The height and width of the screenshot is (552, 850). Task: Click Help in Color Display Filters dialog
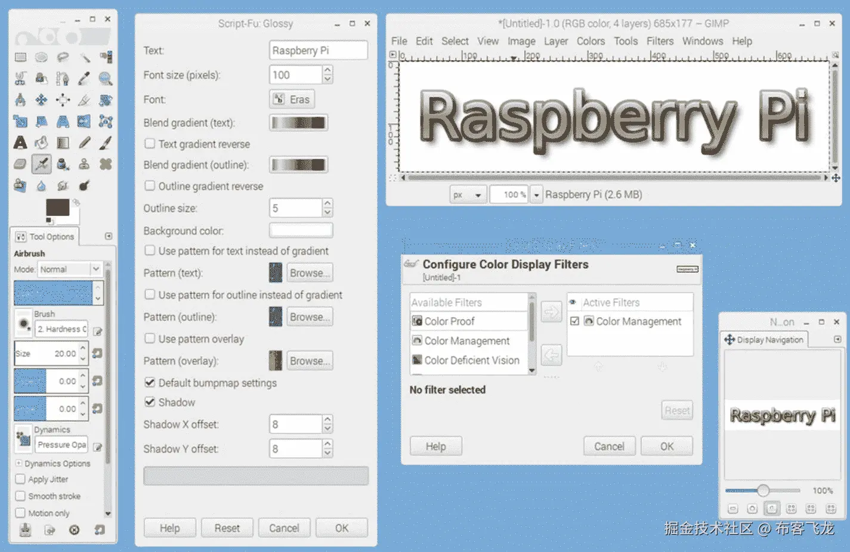435,446
